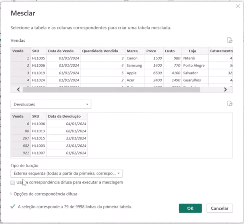Select the Venda column header in Vendas table

pos(21,51)
